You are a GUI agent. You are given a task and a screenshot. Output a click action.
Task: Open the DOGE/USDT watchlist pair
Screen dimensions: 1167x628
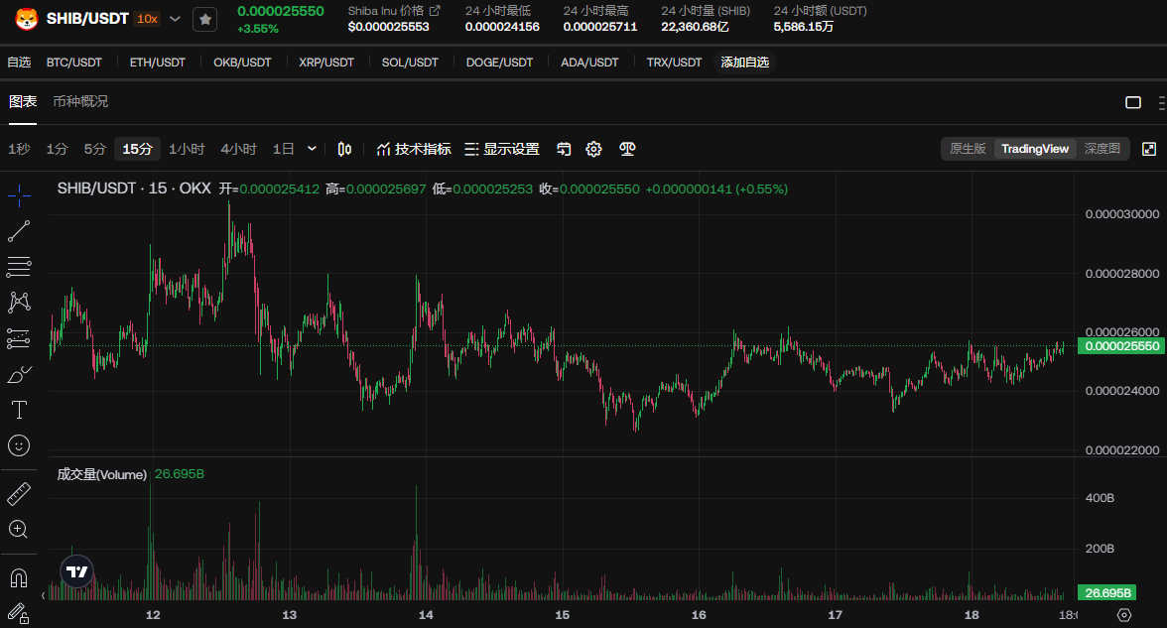tap(499, 63)
